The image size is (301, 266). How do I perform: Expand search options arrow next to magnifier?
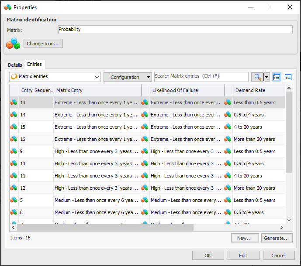coord(266,77)
